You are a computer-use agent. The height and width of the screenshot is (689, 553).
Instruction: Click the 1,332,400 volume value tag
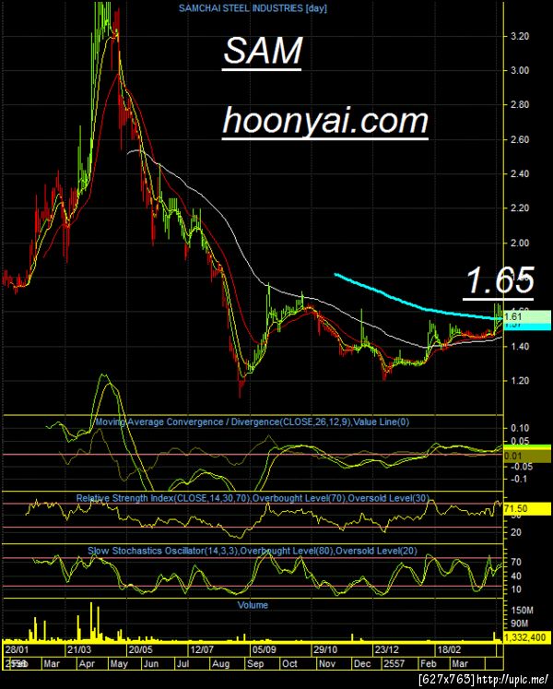pyautogui.click(x=526, y=637)
